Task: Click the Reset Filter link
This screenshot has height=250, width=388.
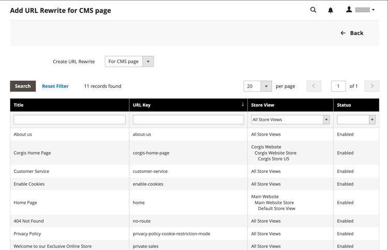Action: [x=55, y=86]
